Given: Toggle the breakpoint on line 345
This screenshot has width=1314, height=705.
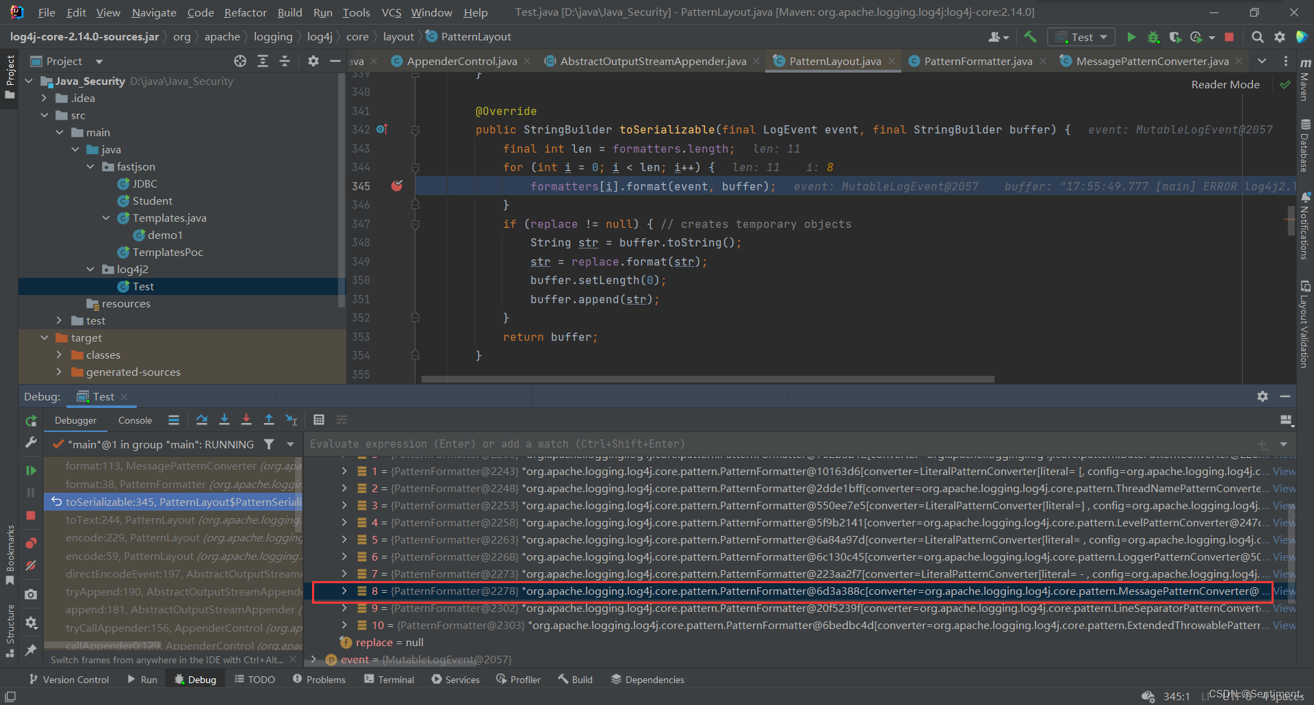Looking at the screenshot, I should click(x=397, y=185).
